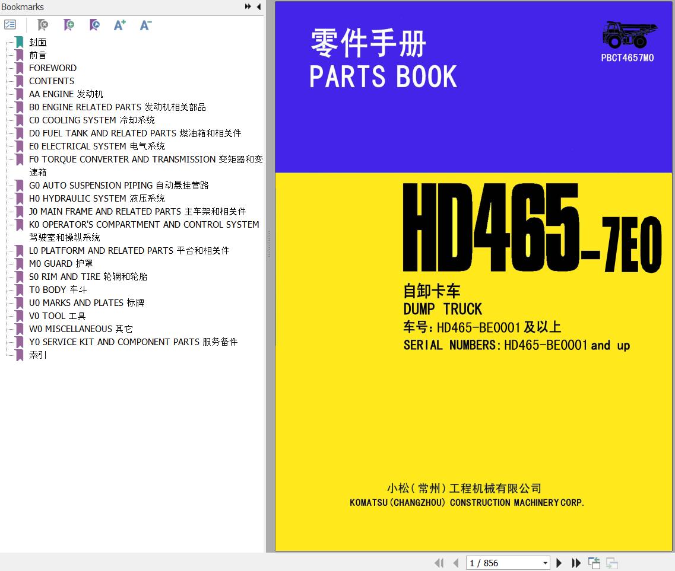Screen dimensions: 675x571
Task: Go to the first page
Action: tap(439, 563)
